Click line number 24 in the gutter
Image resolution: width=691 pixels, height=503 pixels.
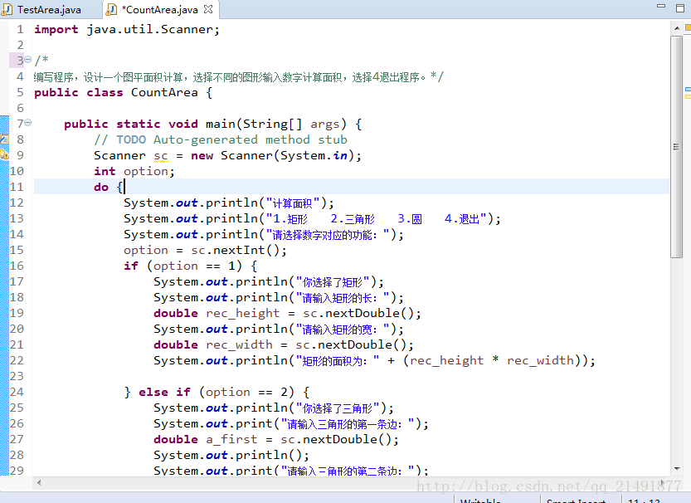[x=17, y=392]
